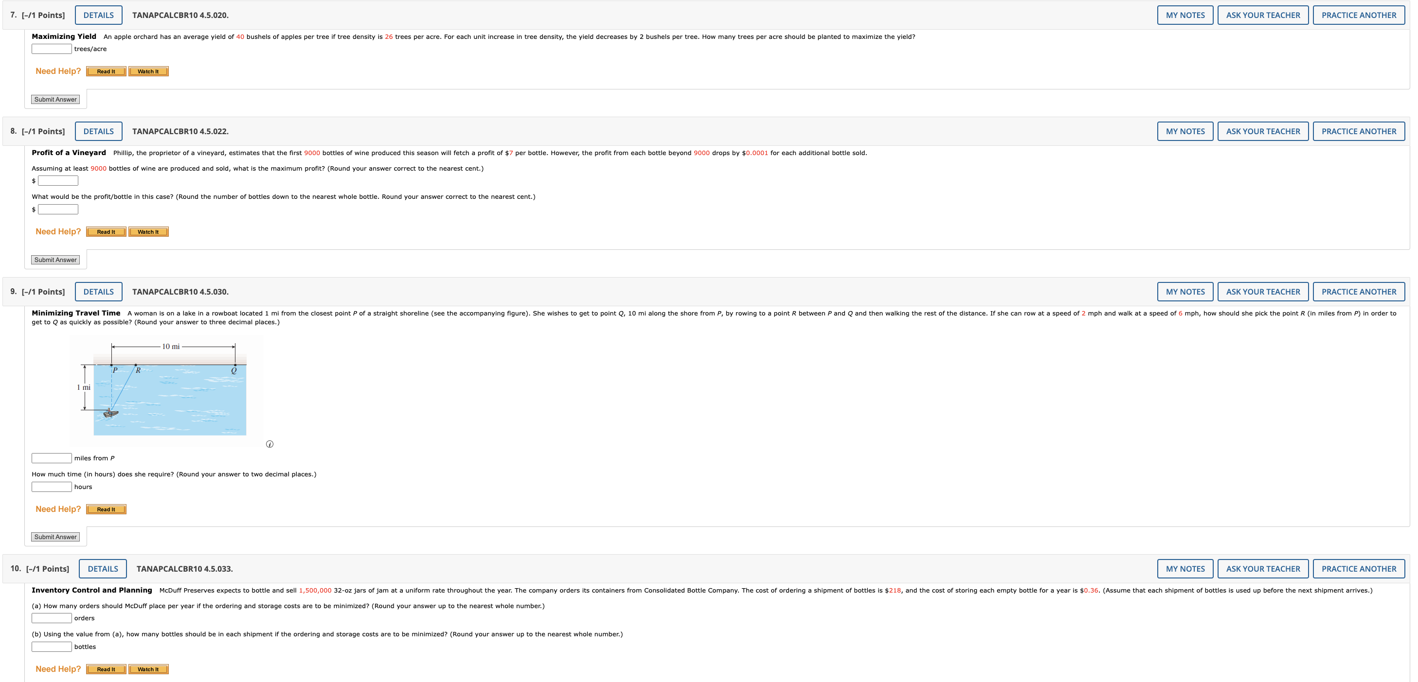Click the miles from P input field
The height and width of the screenshot is (682, 1418).
coord(52,458)
